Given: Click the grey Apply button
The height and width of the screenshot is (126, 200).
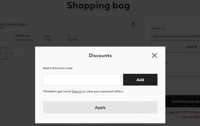Looking at the screenshot, I should coord(100,107).
